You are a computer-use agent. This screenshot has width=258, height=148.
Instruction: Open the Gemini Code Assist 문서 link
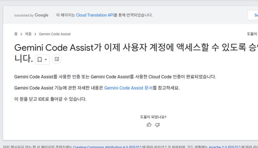tap(128, 88)
